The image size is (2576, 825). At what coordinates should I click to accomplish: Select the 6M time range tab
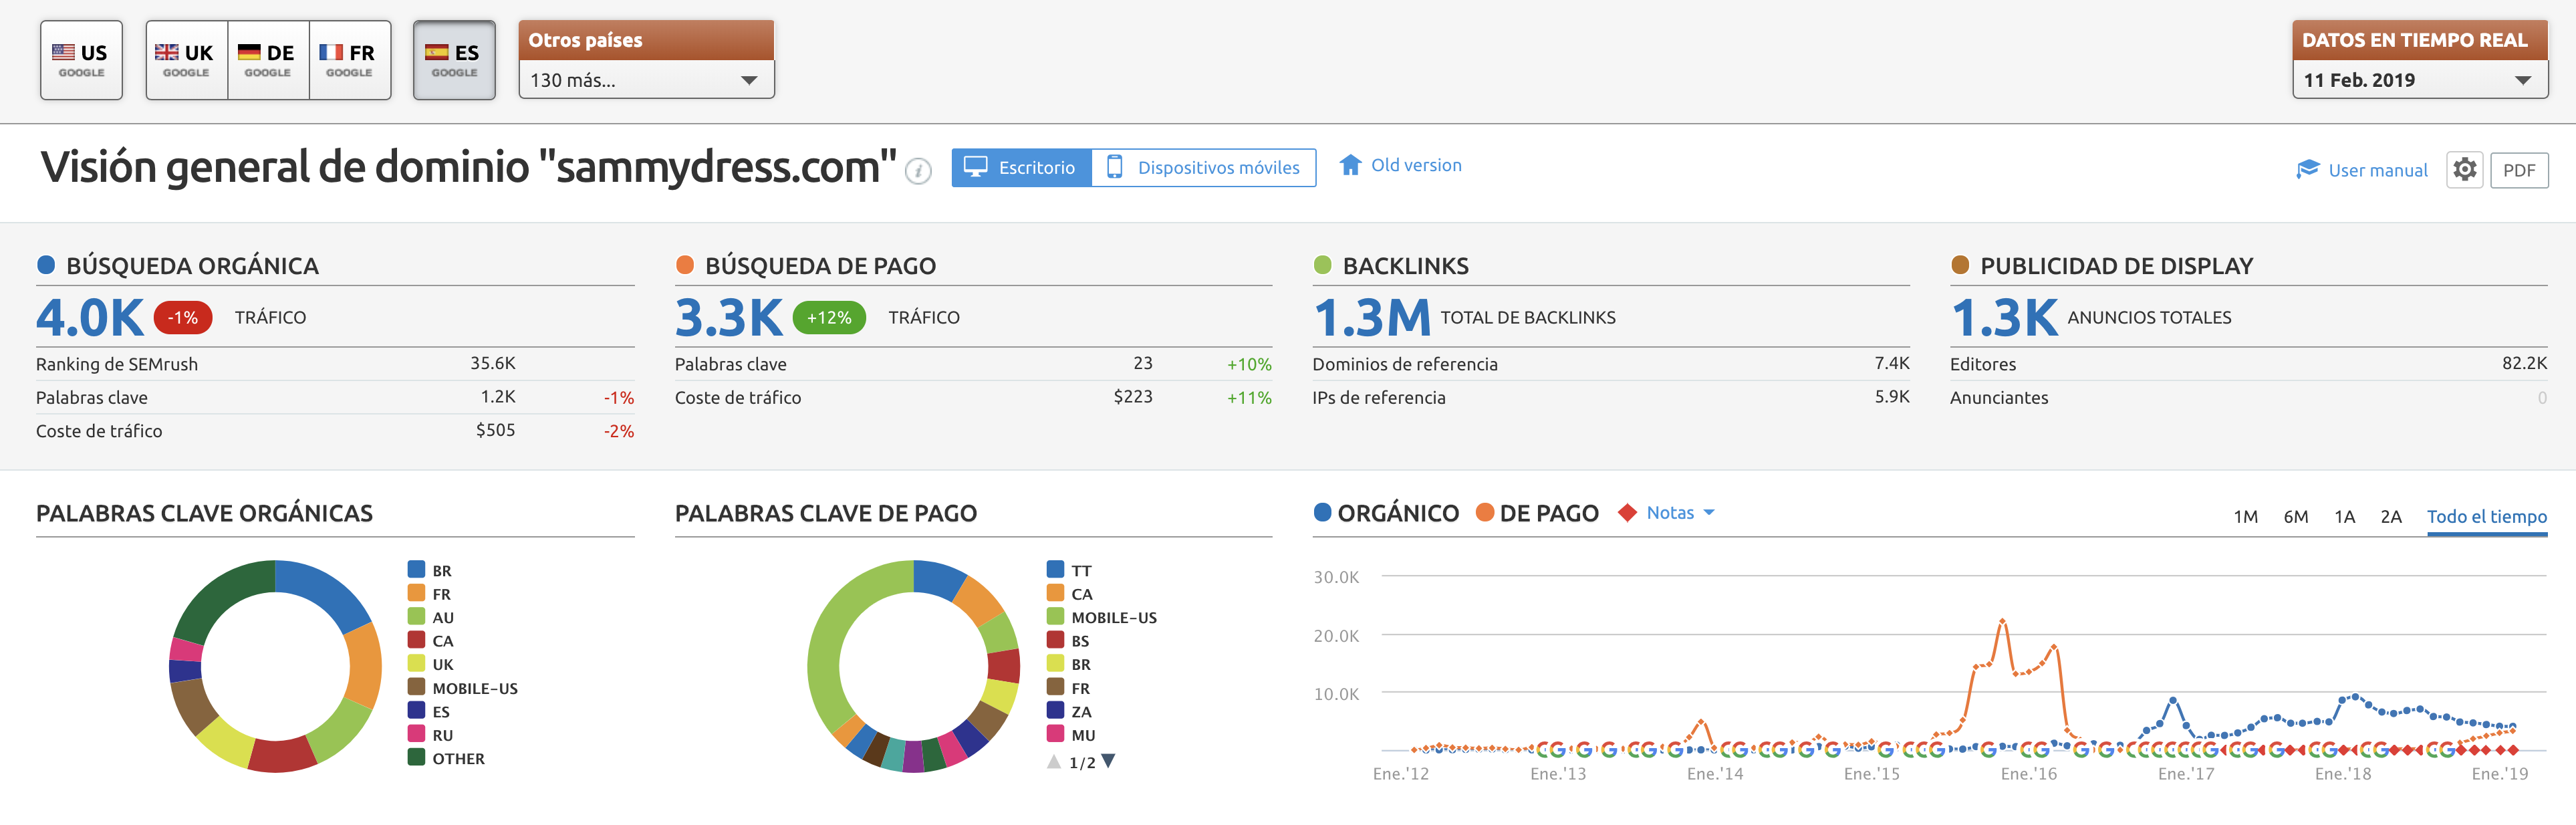point(2295,517)
